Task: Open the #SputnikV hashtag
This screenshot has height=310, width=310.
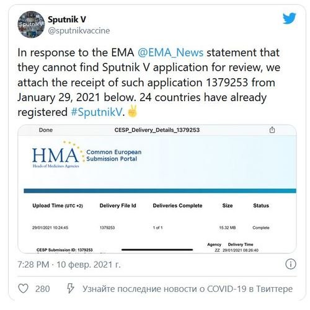Action: tap(97, 112)
